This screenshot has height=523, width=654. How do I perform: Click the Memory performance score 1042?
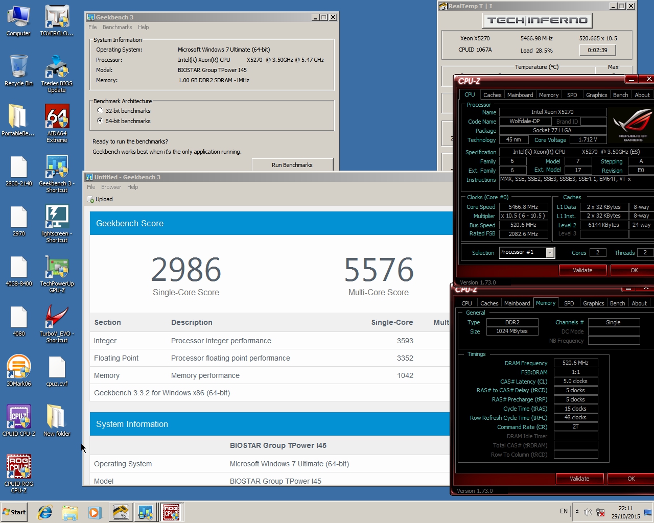(x=405, y=375)
